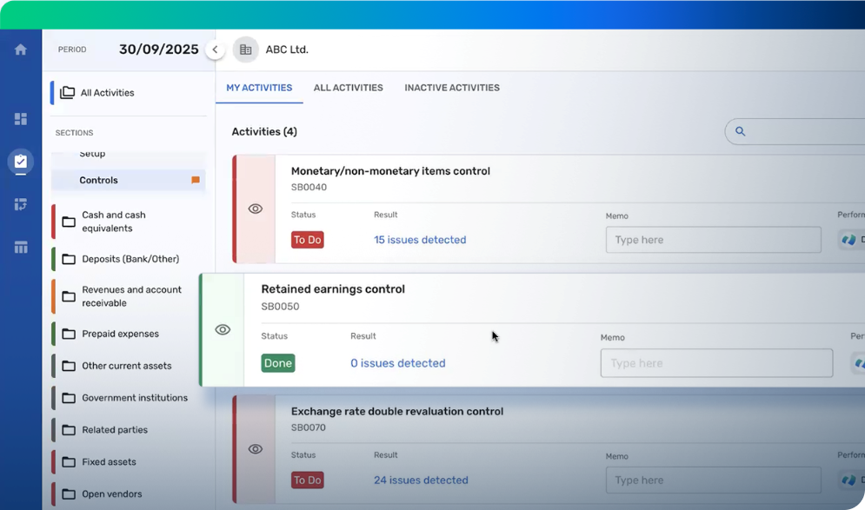Click the Home icon in left navigation rail
This screenshot has height=510, width=865.
[x=21, y=50]
